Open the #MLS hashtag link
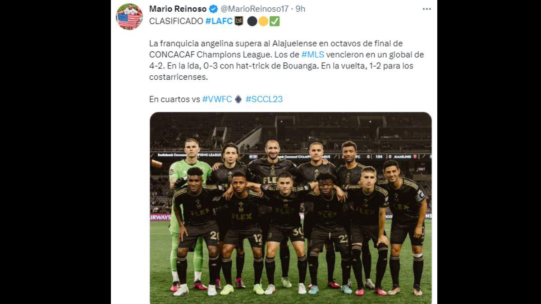 click(312, 54)
